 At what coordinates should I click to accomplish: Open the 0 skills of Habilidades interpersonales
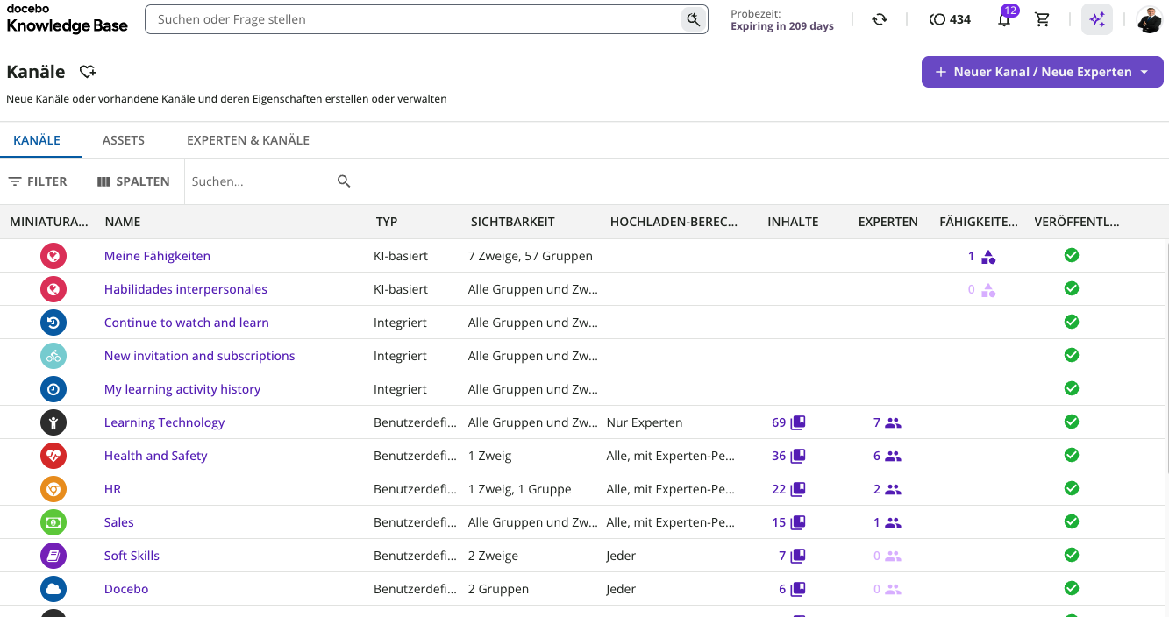coord(982,290)
